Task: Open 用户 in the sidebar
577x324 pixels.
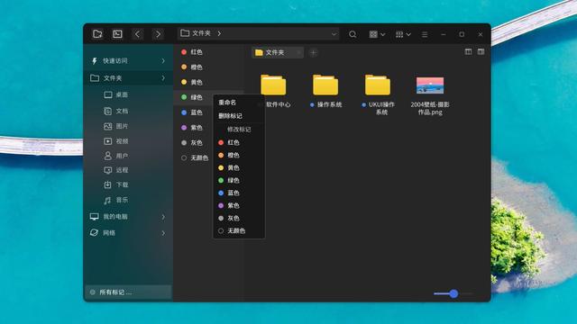Action: 116,156
